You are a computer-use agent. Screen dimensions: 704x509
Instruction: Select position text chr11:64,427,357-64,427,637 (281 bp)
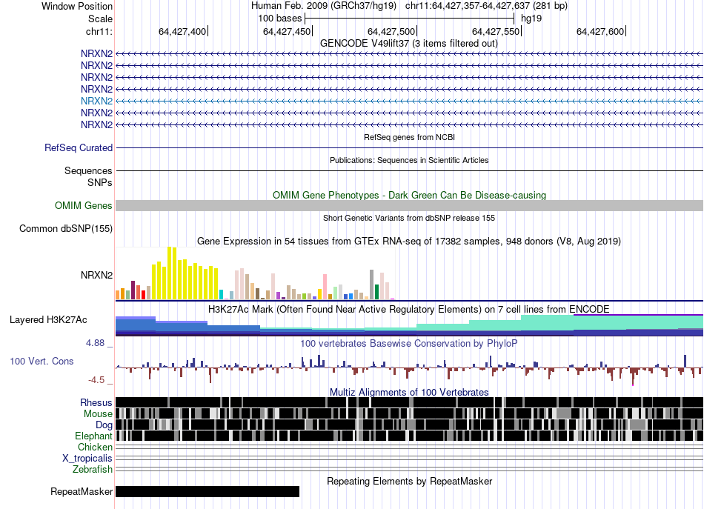click(x=486, y=6)
